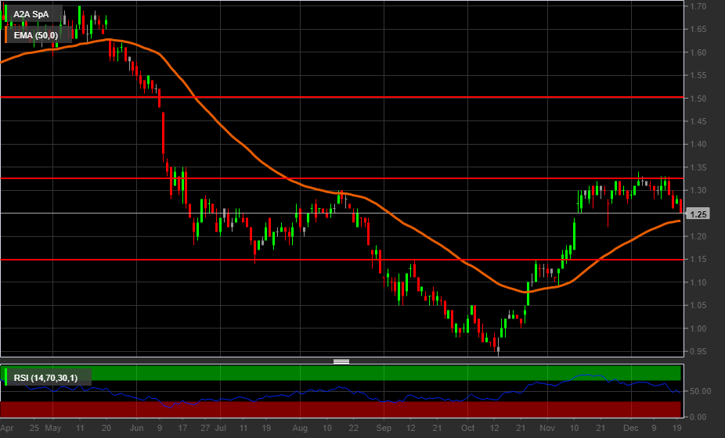Click the Sep date axis label
The height and width of the screenshot is (438, 725).
pyautogui.click(x=384, y=429)
